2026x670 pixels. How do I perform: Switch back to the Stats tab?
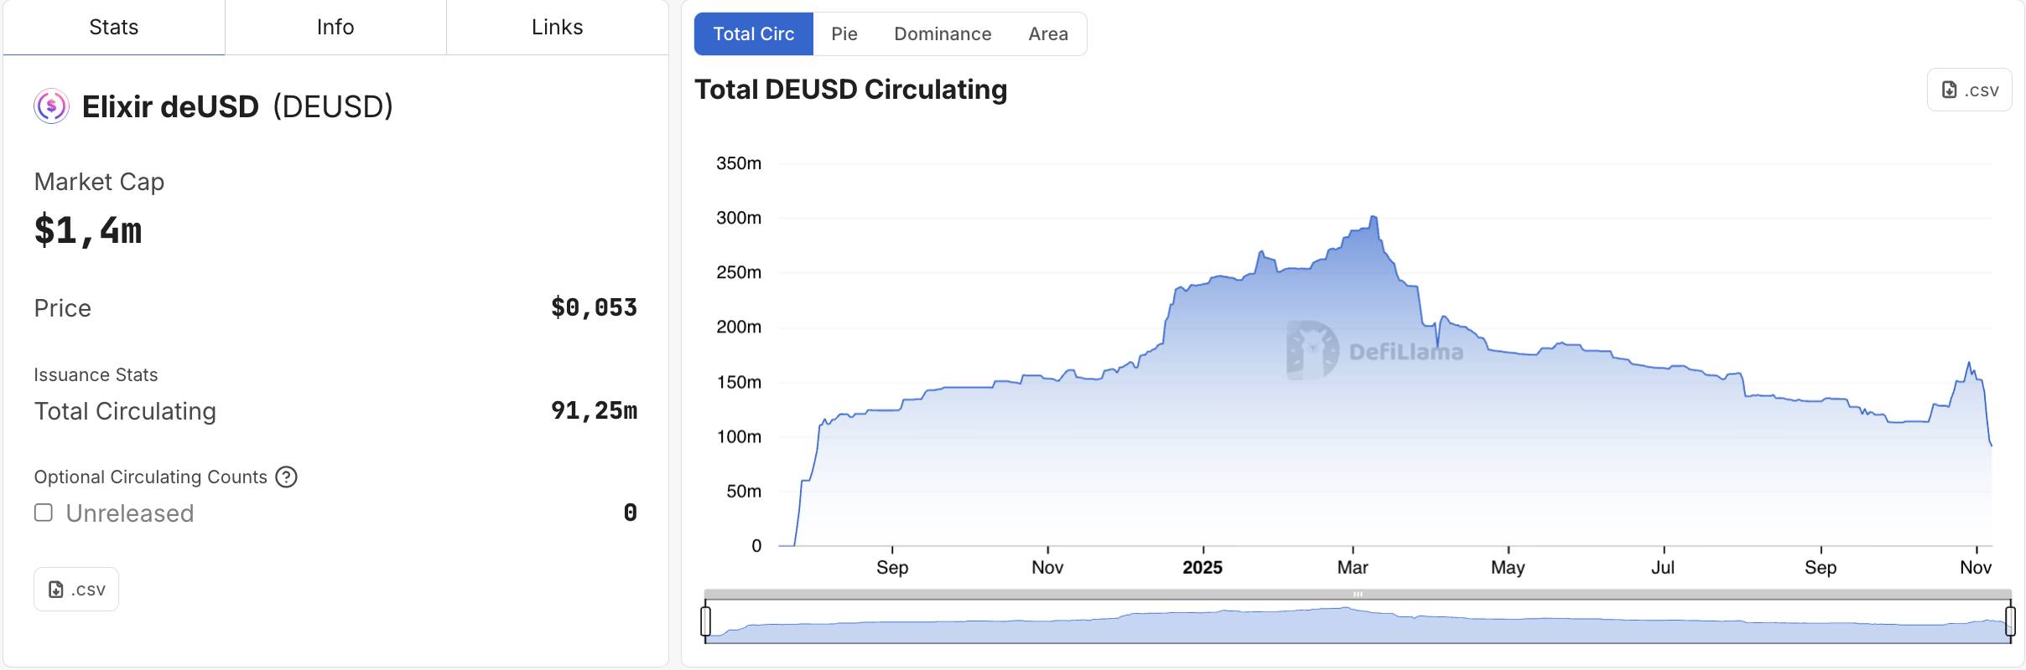click(x=113, y=26)
